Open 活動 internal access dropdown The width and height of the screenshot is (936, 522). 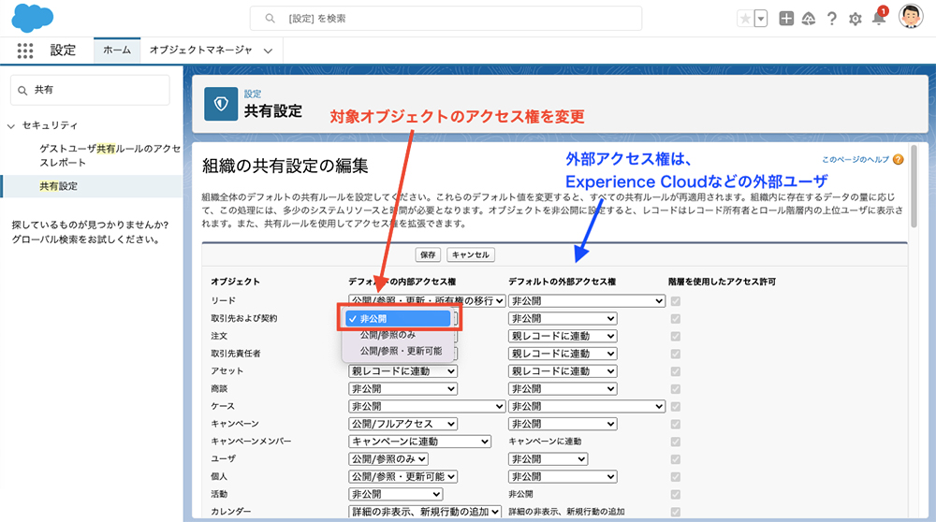395,495
